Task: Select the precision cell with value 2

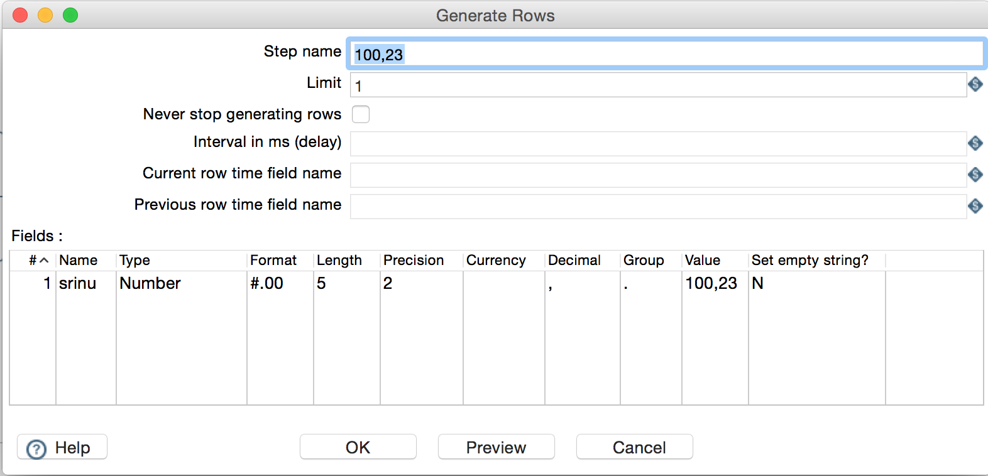Action: point(422,284)
